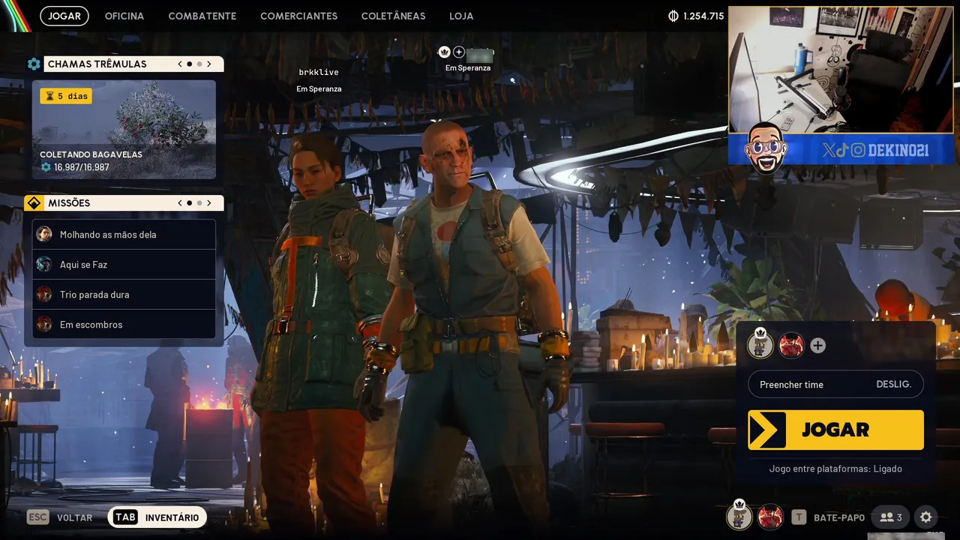Click trader portrait for Trio parada dura

click(x=44, y=294)
